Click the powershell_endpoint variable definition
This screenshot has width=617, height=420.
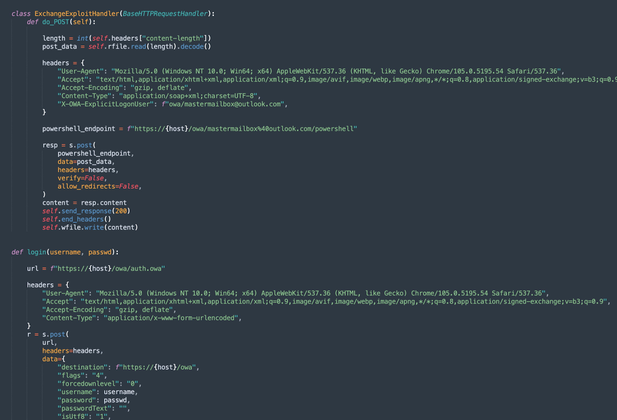point(78,129)
